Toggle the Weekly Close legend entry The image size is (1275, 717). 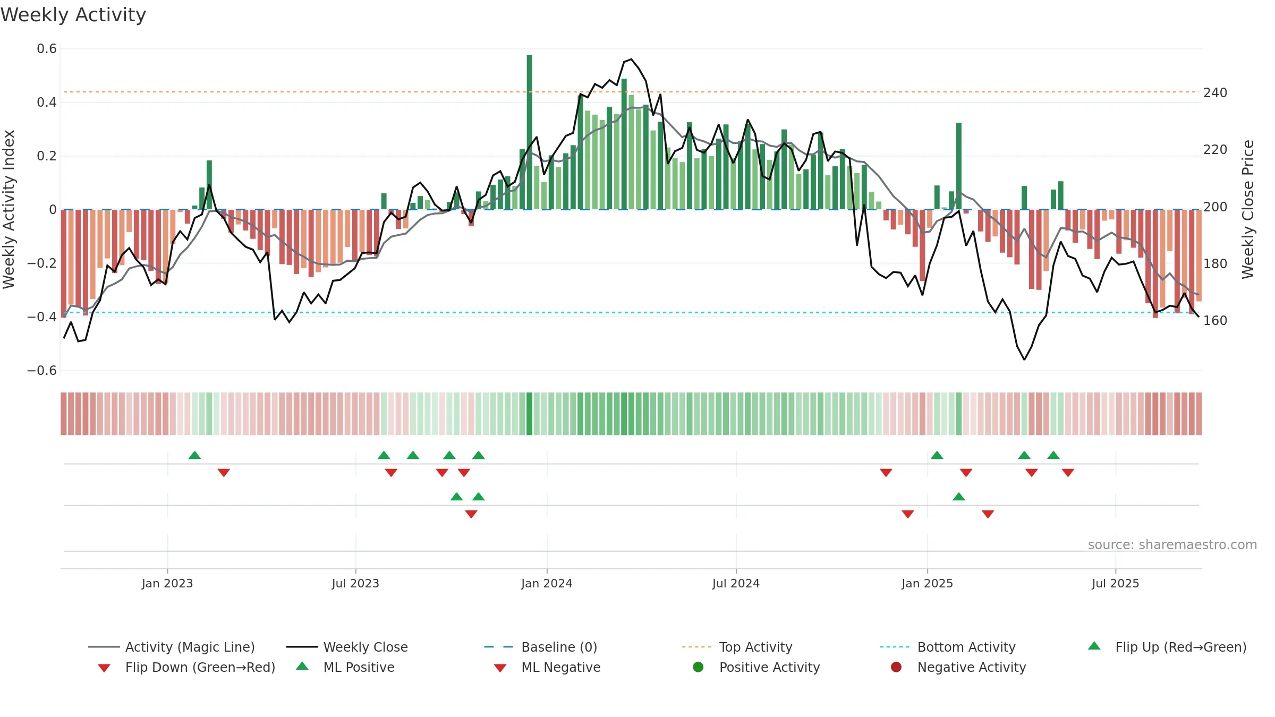[347, 647]
